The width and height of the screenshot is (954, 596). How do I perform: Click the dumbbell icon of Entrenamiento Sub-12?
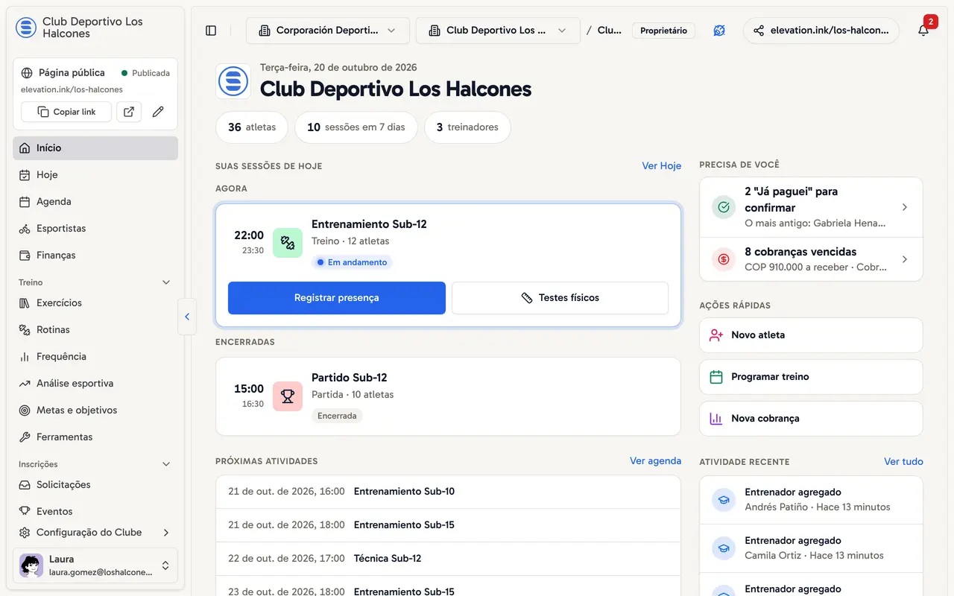click(x=288, y=243)
